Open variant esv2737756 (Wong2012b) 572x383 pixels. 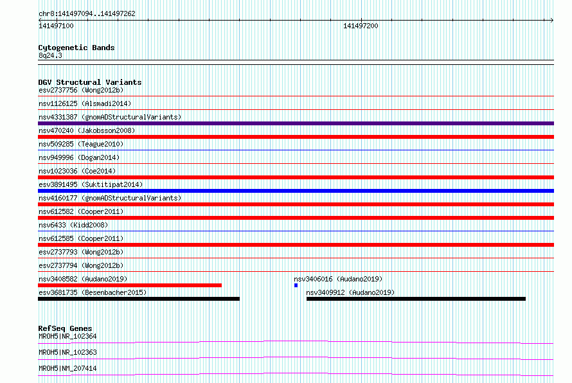click(x=81, y=90)
